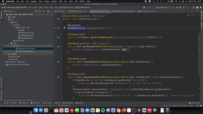Select BookControllerTest in project tree

(x=27, y=48)
